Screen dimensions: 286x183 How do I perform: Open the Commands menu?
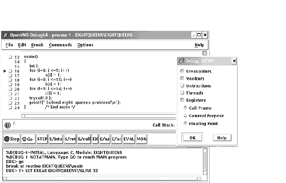click(x=60, y=45)
